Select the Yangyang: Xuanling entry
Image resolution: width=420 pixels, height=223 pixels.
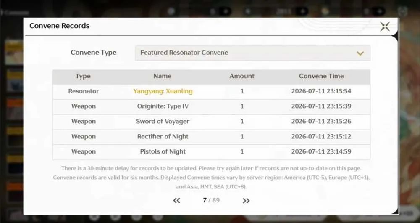coord(163,91)
